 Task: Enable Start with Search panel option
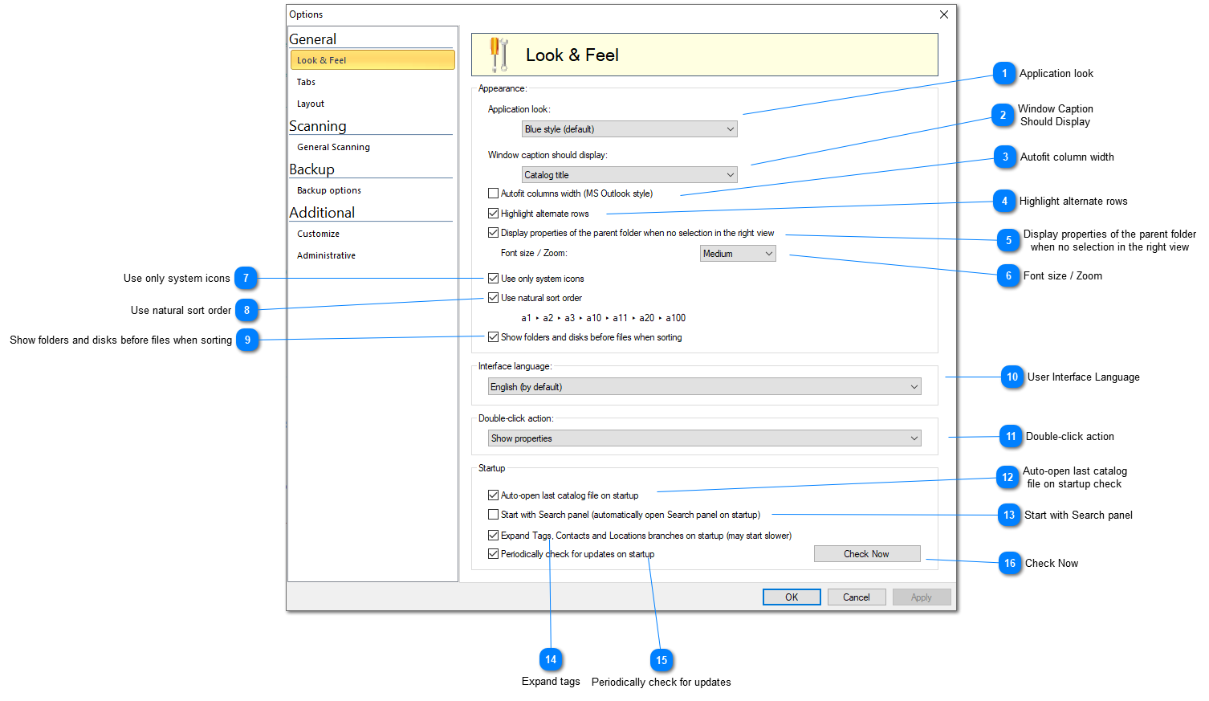pos(493,515)
